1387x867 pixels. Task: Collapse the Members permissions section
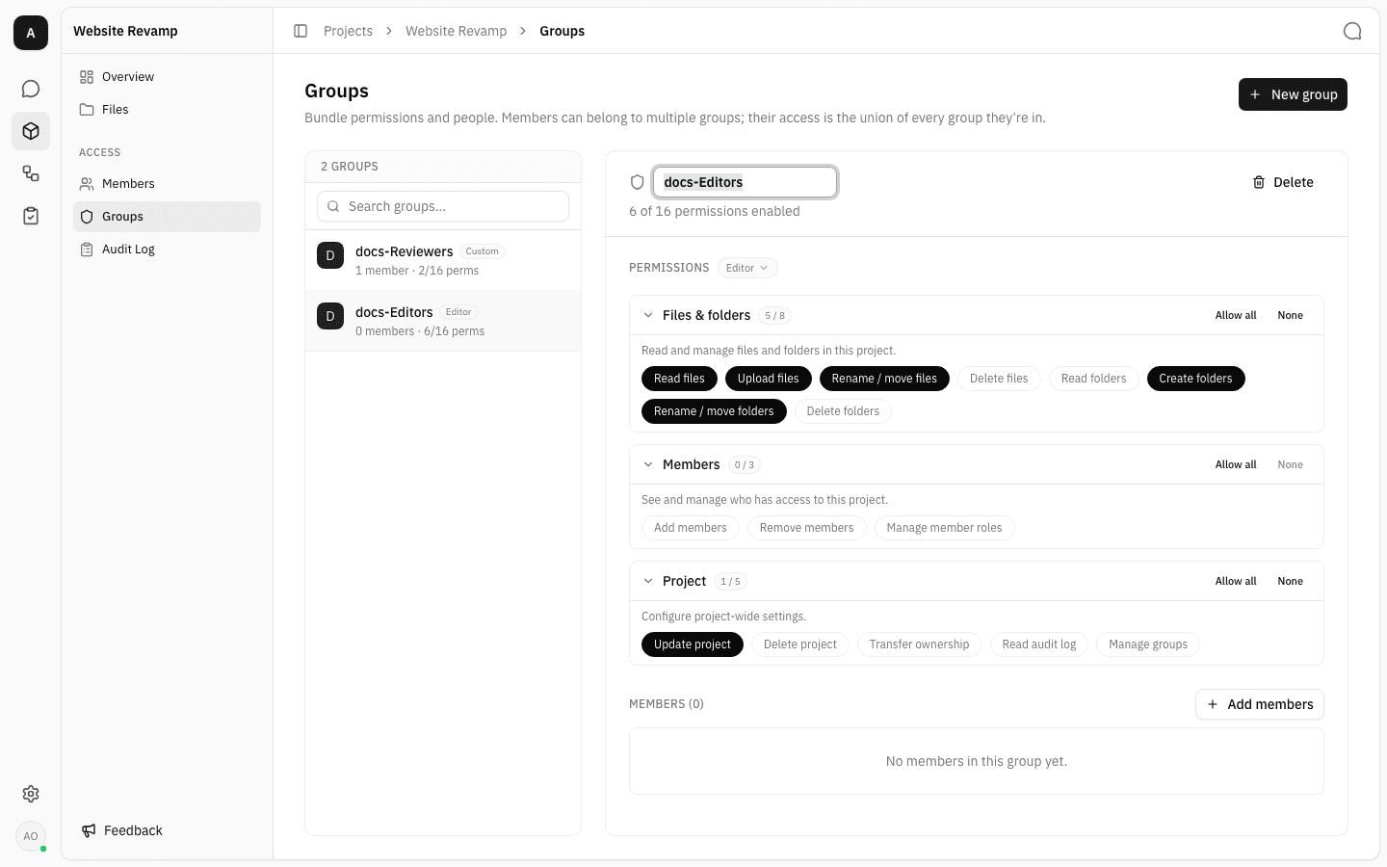point(648,464)
